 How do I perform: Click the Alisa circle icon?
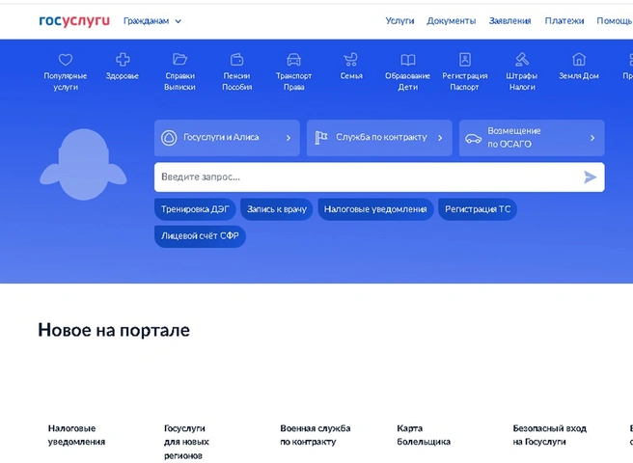(169, 138)
